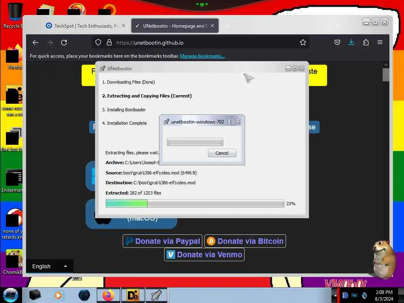Close the UNetbootin homepage tab
This screenshot has height=303, width=404.
click(212, 26)
